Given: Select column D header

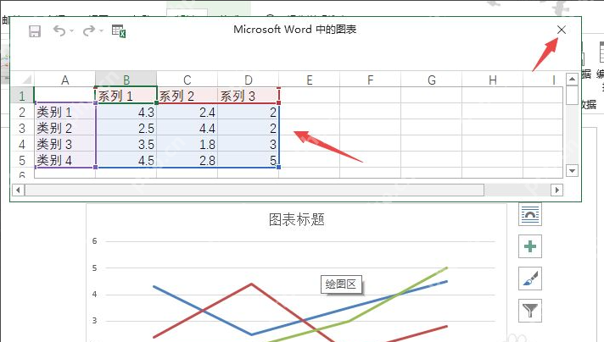Looking at the screenshot, I should click(x=249, y=80).
